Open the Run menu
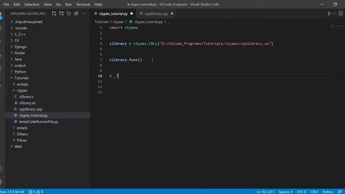This screenshot has width=345, height=194. point(68,4)
